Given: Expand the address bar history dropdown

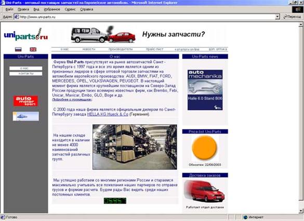Looking at the screenshot, I should tap(277, 17).
